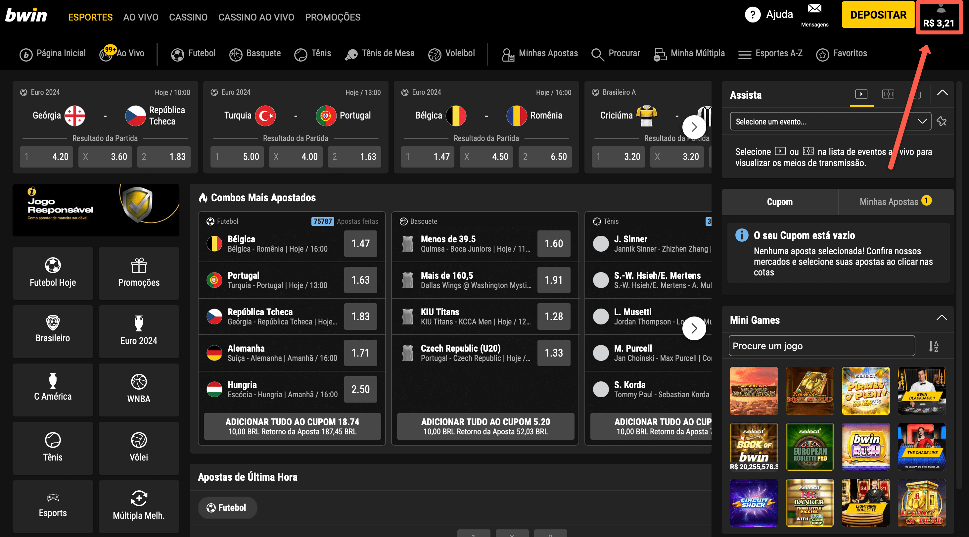
Task: Open the AO VIVO top tab
Action: [x=141, y=17]
